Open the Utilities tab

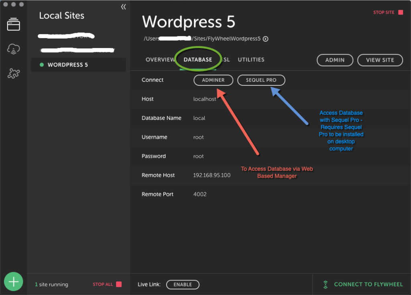pyautogui.click(x=251, y=60)
